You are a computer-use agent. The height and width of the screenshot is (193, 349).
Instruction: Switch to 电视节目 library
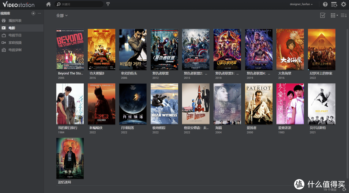click(x=15, y=35)
